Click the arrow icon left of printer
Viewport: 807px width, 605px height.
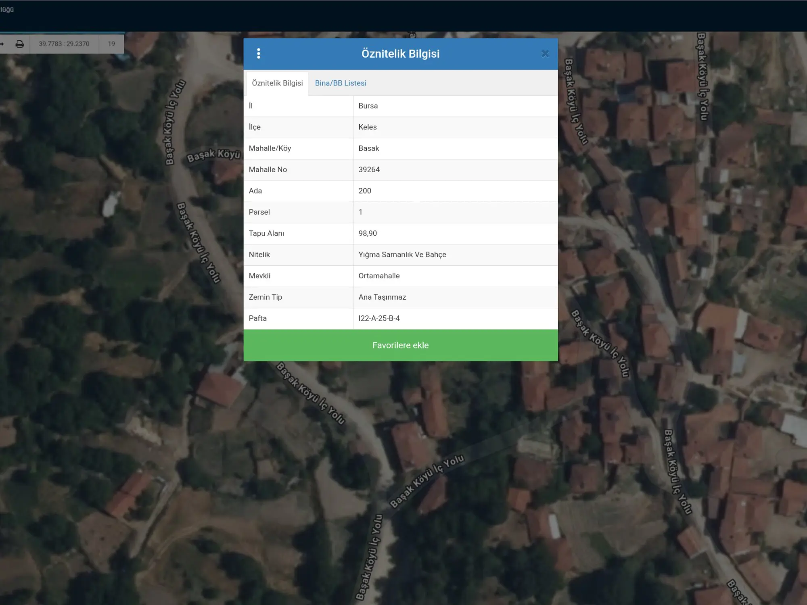(x=2, y=44)
